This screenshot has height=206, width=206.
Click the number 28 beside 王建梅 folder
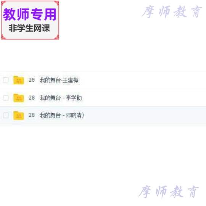tap(32, 80)
